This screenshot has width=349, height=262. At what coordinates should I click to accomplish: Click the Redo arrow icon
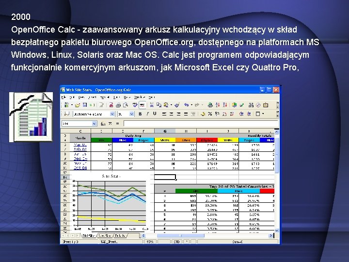[x=197, y=105]
